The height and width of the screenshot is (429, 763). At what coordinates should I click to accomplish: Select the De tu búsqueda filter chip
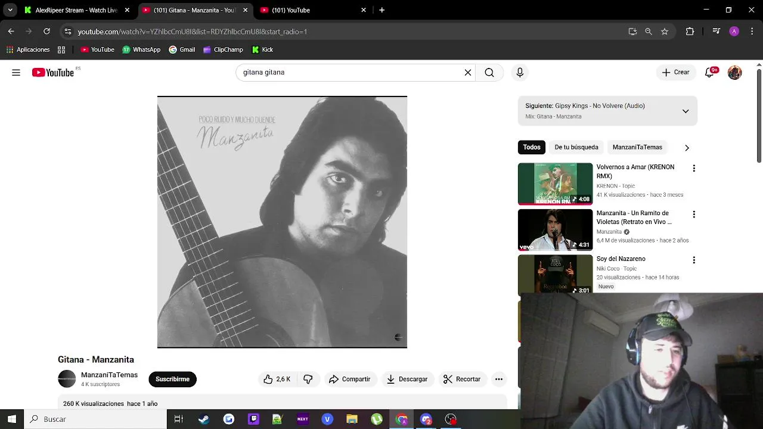(x=576, y=147)
